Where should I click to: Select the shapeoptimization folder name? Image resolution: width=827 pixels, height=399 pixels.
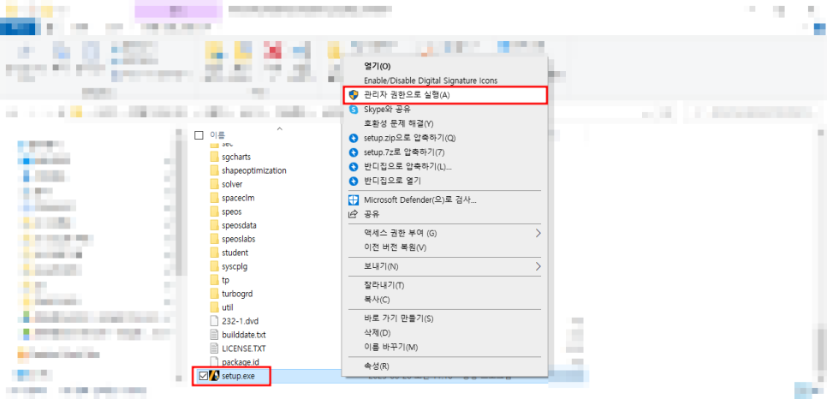point(254,170)
